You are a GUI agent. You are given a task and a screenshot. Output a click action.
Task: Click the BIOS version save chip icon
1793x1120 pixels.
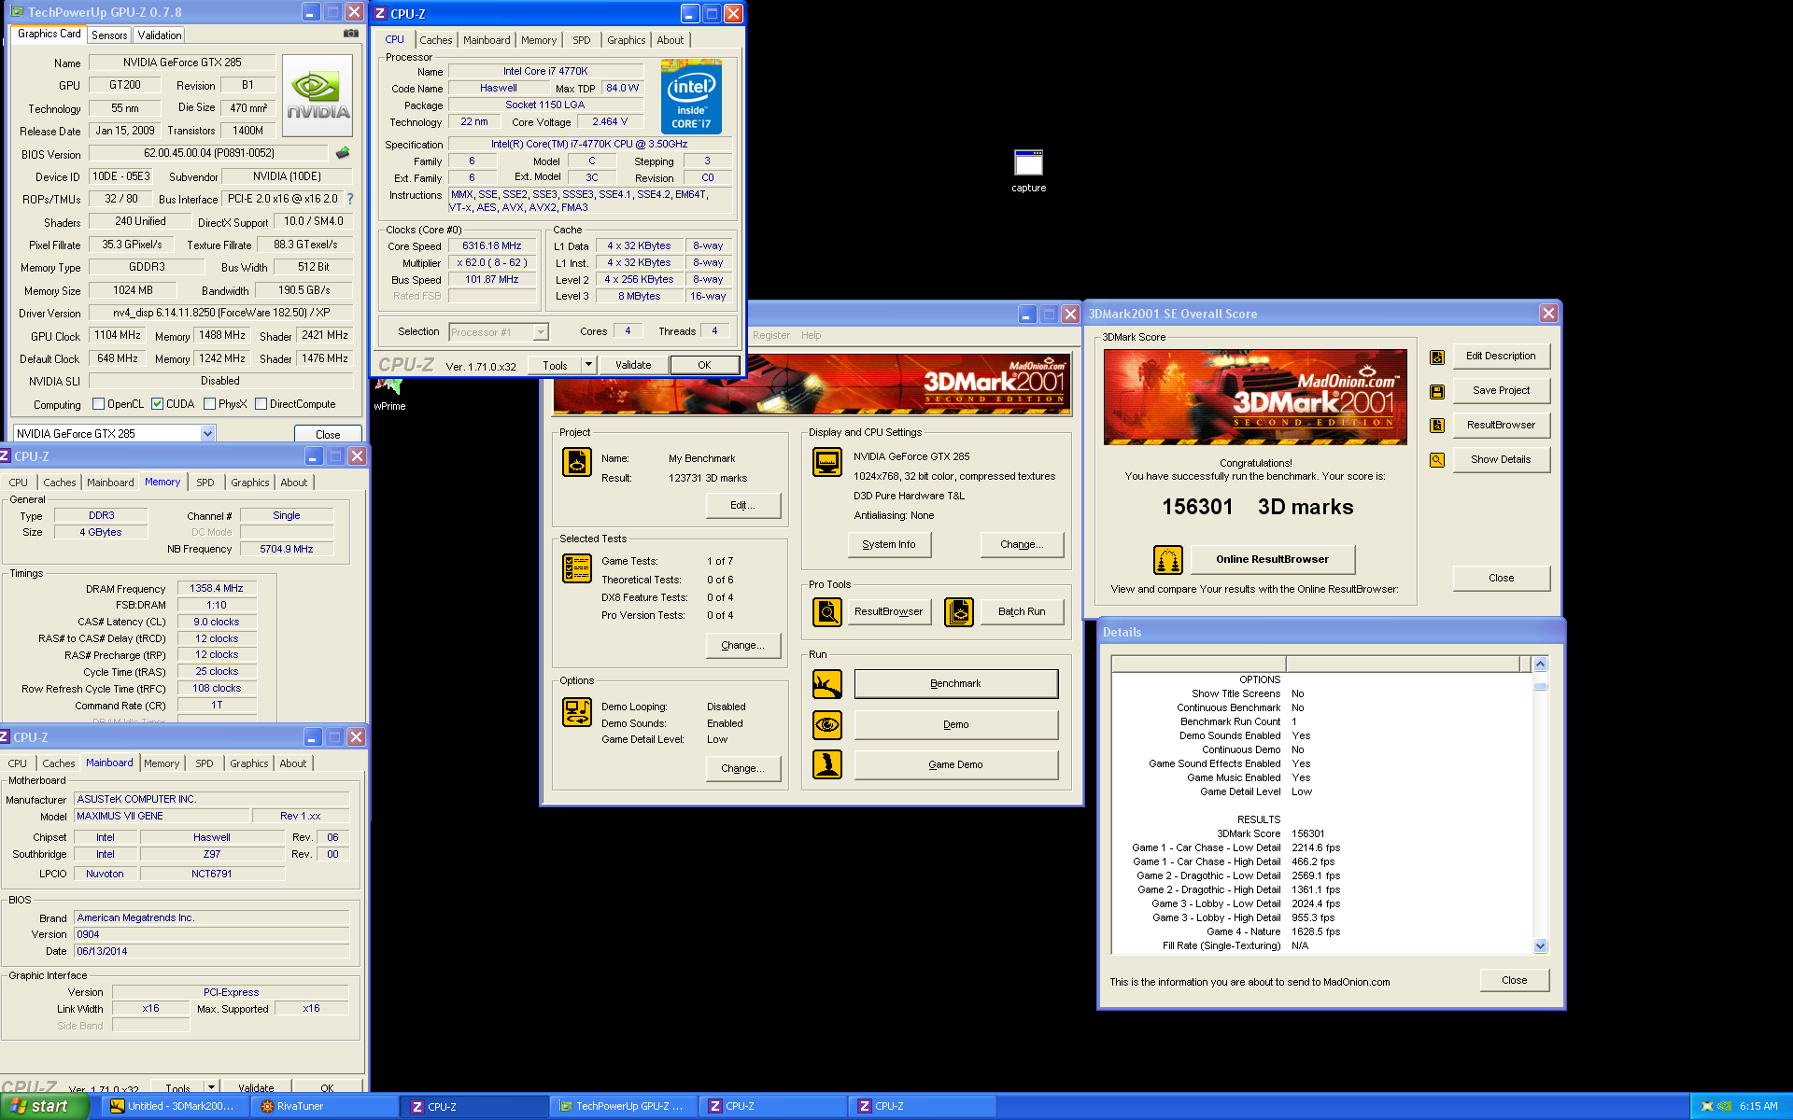tap(343, 153)
